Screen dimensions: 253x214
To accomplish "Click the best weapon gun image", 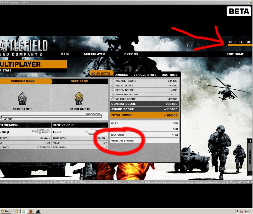I will pos(41,131).
